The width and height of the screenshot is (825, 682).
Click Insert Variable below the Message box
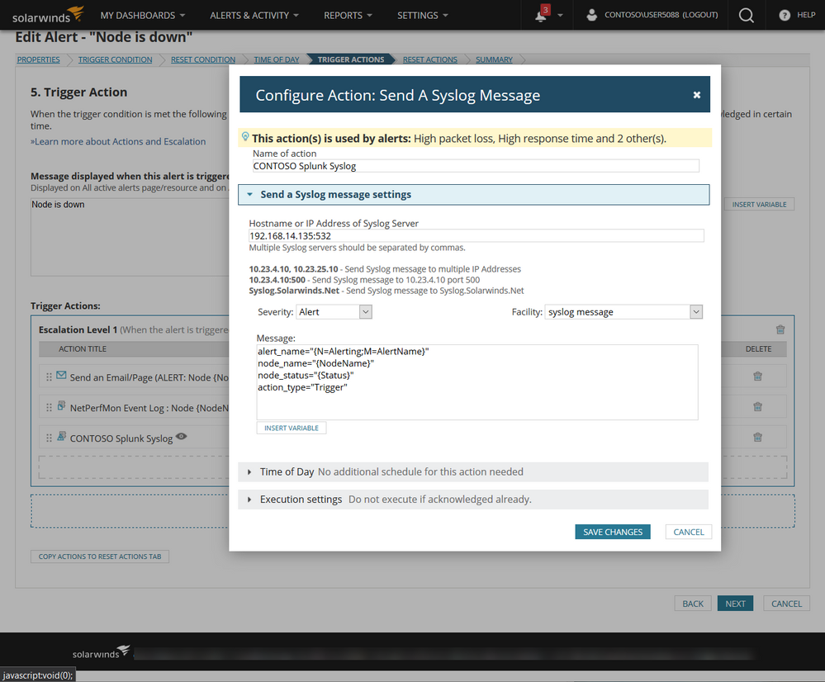coord(292,428)
